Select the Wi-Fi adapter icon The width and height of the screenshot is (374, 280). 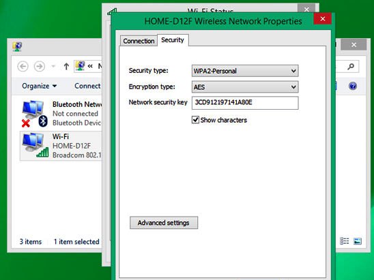[35, 146]
